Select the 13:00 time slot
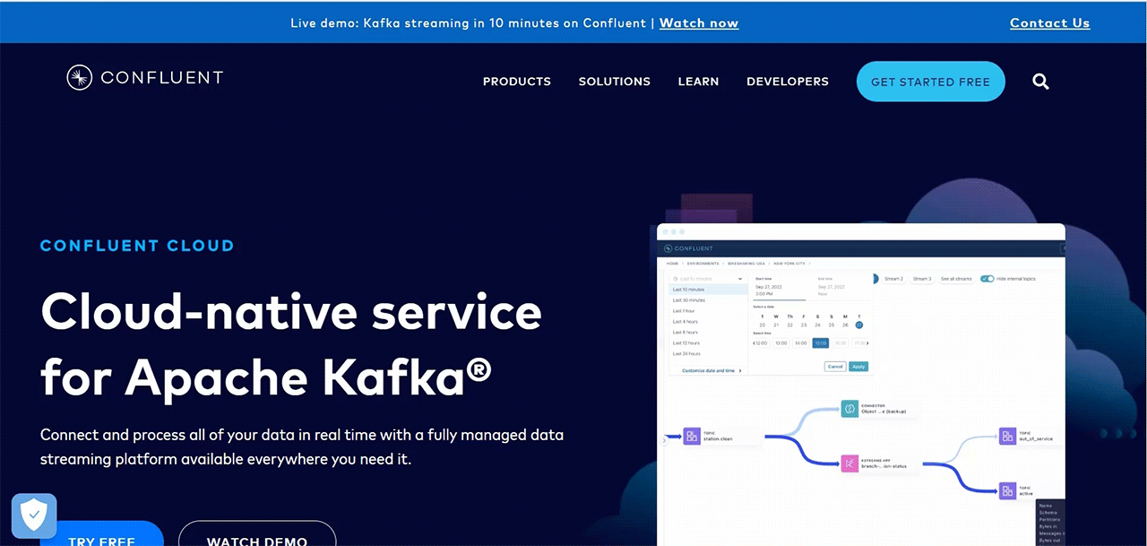The width and height of the screenshot is (1147, 546). pos(781,343)
